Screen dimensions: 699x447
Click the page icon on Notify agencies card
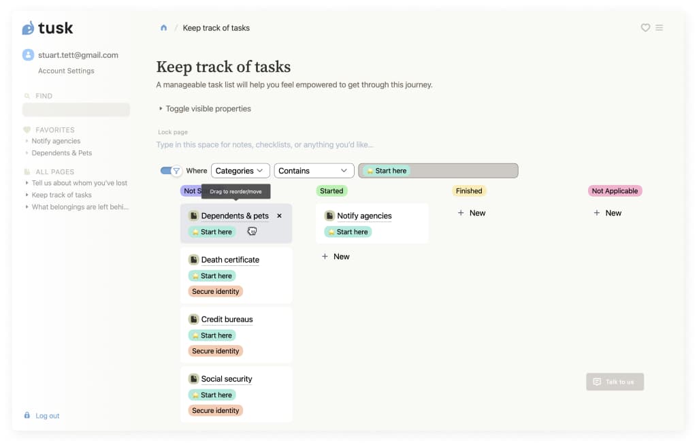(x=329, y=216)
